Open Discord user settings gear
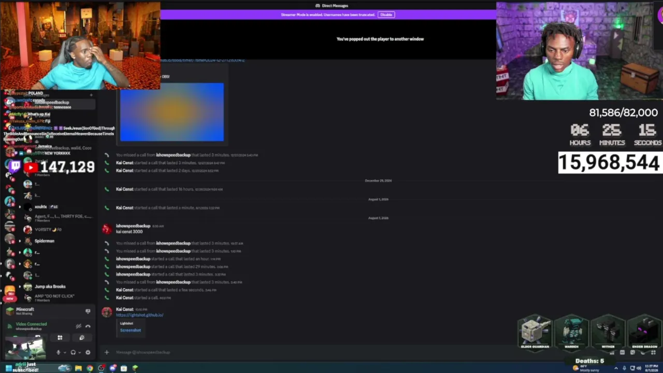 click(88, 352)
